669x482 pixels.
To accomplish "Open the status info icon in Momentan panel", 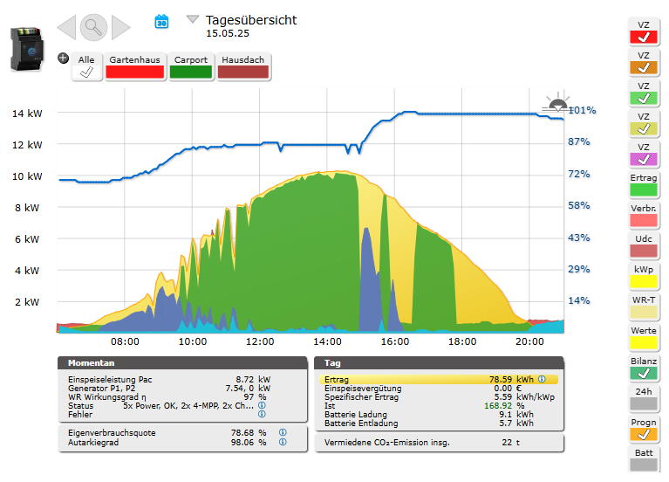I will point(262,406).
